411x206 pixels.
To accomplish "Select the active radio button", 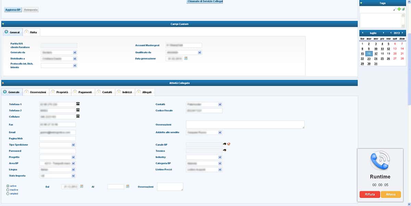I will click(8, 186).
